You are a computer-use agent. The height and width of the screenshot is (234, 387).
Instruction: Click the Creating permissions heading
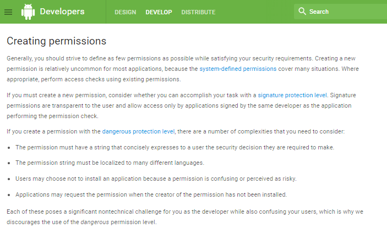[x=57, y=41]
